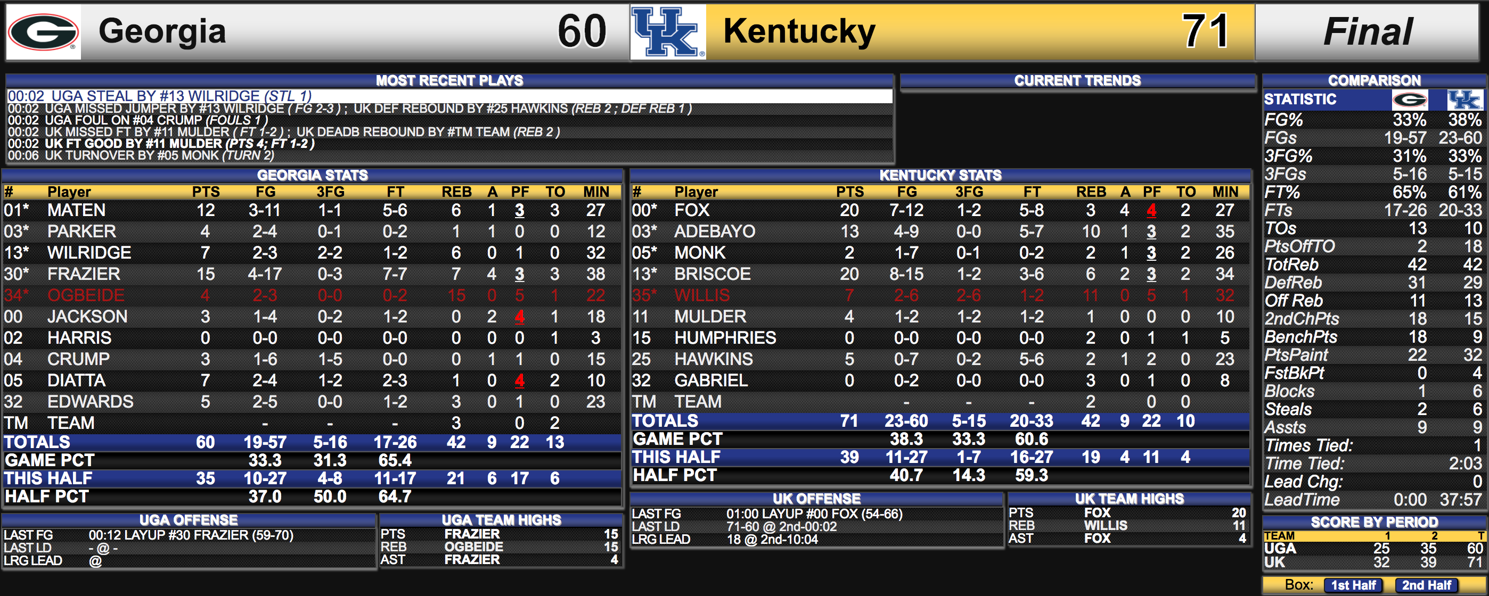Click the Final game status label
This screenshot has height=596, width=1489.
click(x=1368, y=32)
